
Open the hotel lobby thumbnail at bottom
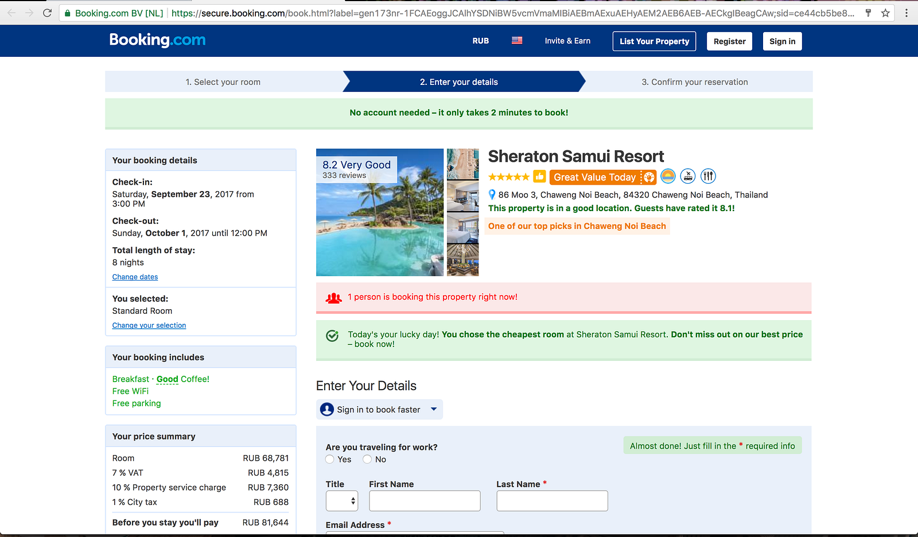click(x=462, y=260)
